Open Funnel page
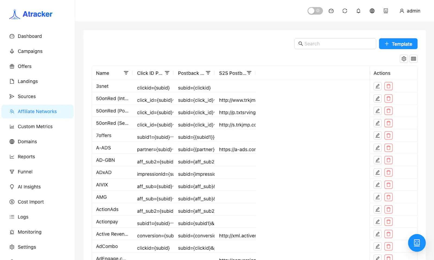The width and height of the screenshot is (434, 260). point(37,172)
